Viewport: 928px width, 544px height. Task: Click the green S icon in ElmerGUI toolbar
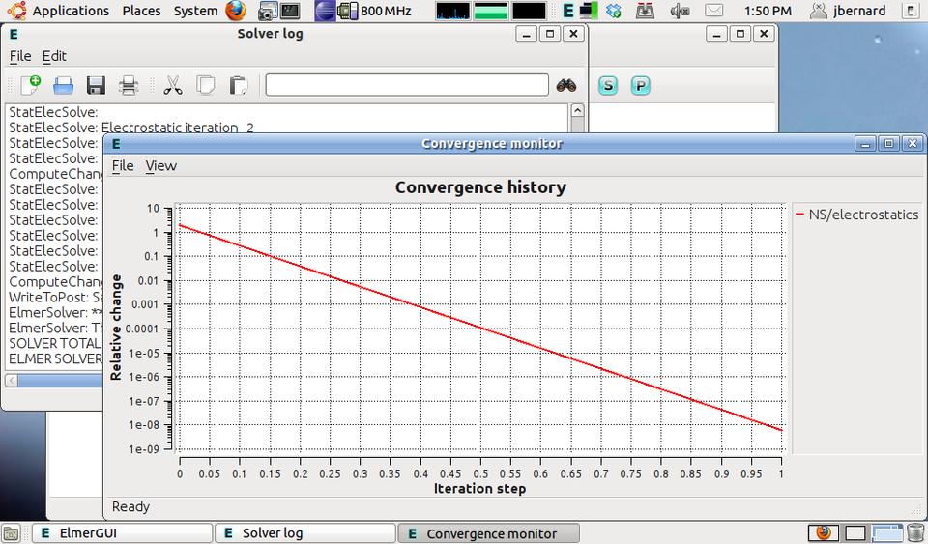(608, 85)
